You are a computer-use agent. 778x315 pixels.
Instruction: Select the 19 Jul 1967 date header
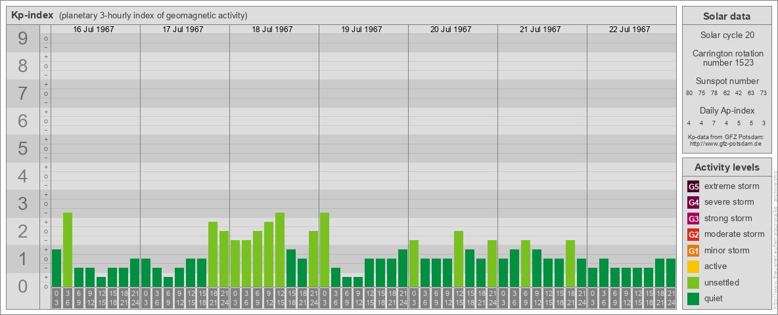pyautogui.click(x=361, y=30)
